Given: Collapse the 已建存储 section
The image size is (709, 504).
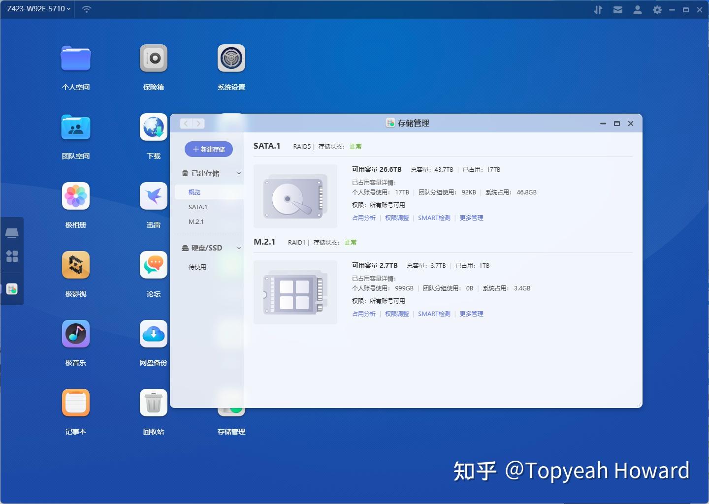Looking at the screenshot, I should point(239,173).
